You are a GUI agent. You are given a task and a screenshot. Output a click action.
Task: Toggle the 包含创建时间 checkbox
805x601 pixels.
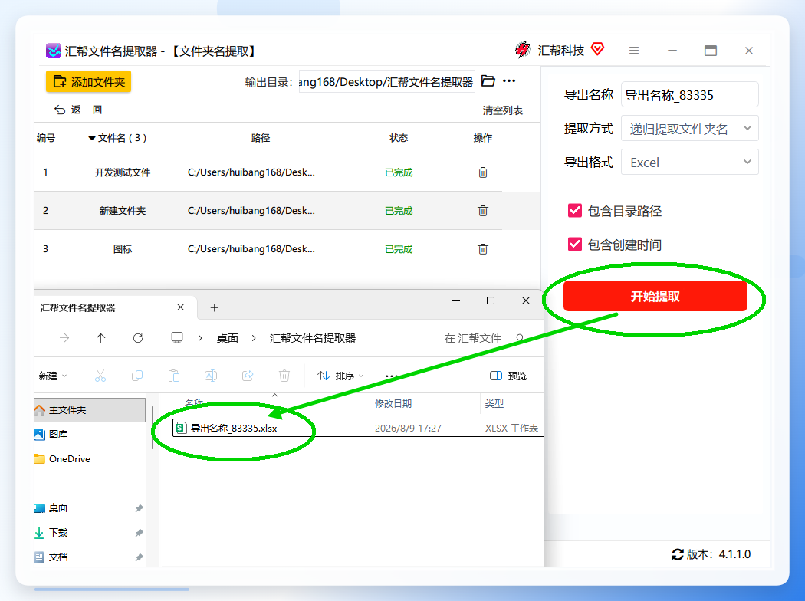point(575,245)
